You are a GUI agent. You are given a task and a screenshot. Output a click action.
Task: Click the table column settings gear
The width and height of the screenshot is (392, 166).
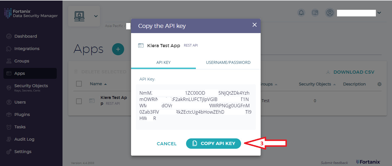click(x=379, y=84)
